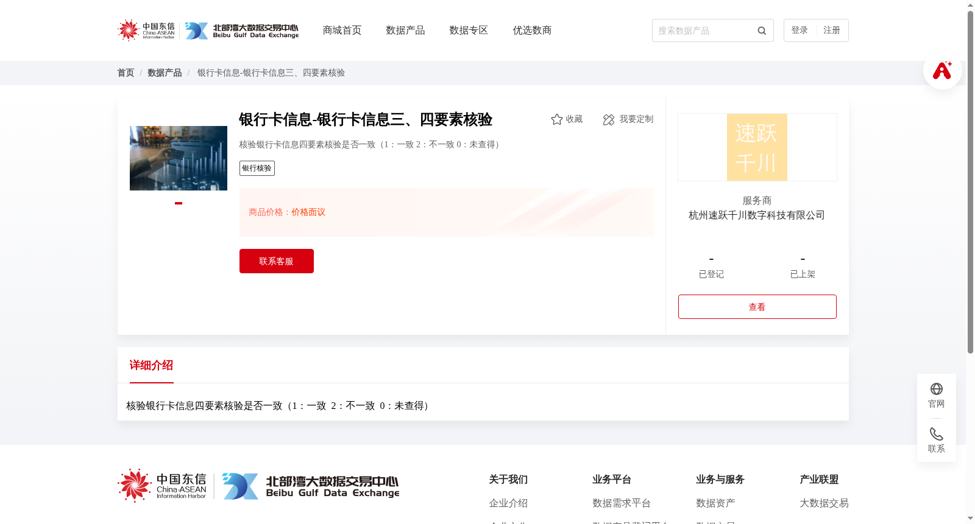Click the star favorite icon next to 收藏

point(556,119)
